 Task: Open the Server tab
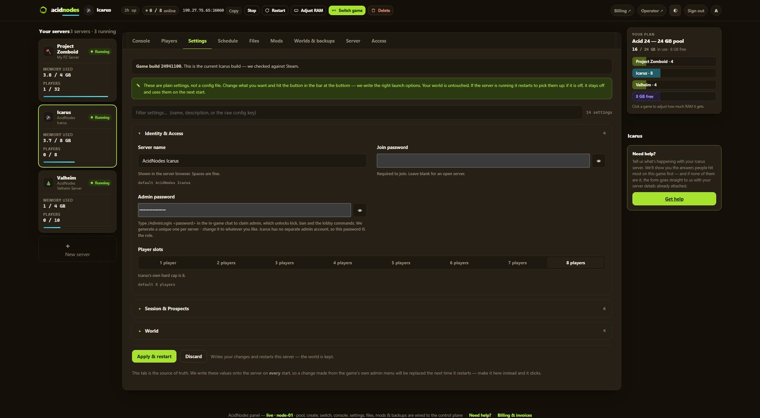coord(353,41)
